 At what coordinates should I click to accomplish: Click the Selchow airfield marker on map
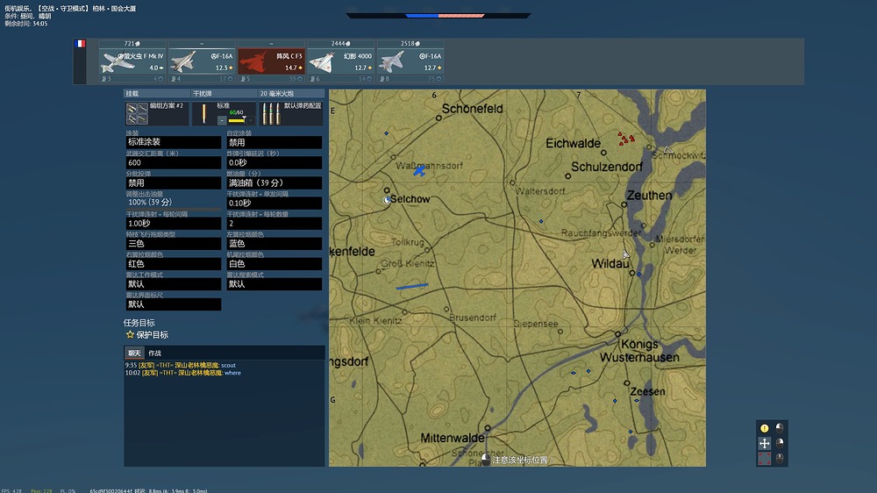pos(388,200)
